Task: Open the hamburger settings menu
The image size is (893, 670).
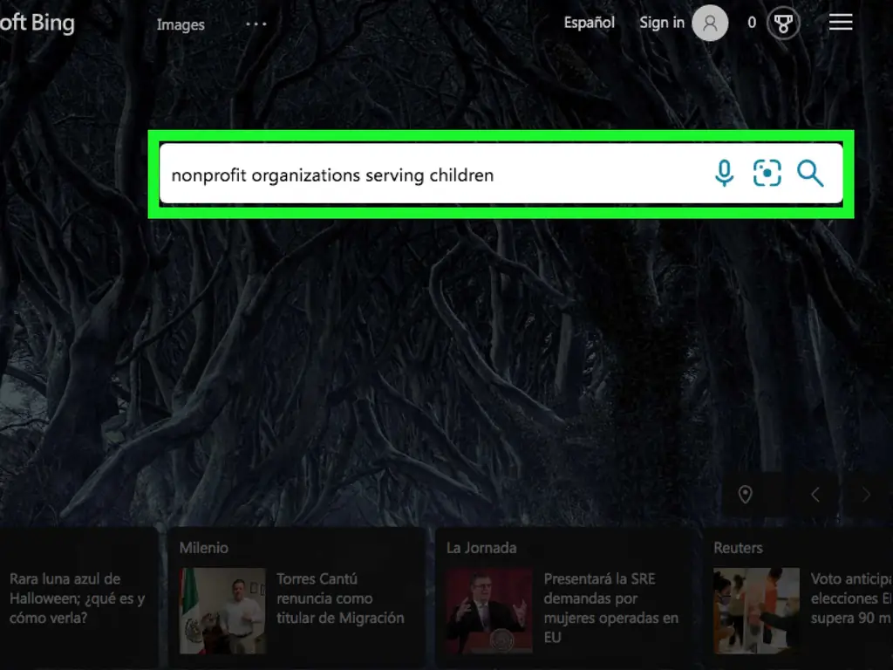Action: pos(841,23)
